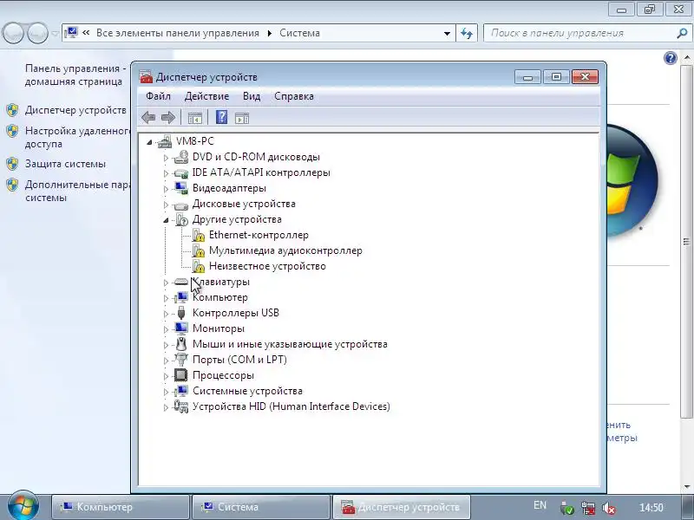Select Мультимедиа аудиоконтроллер device

[285, 250]
